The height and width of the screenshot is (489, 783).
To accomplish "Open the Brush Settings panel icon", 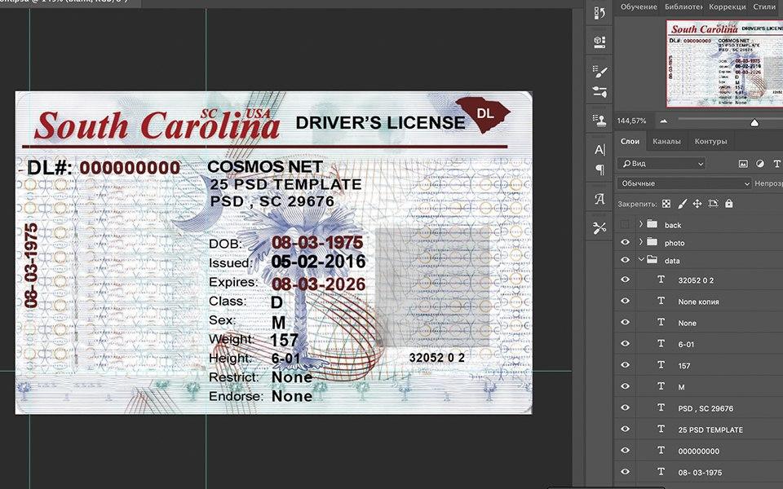I will coord(599,72).
